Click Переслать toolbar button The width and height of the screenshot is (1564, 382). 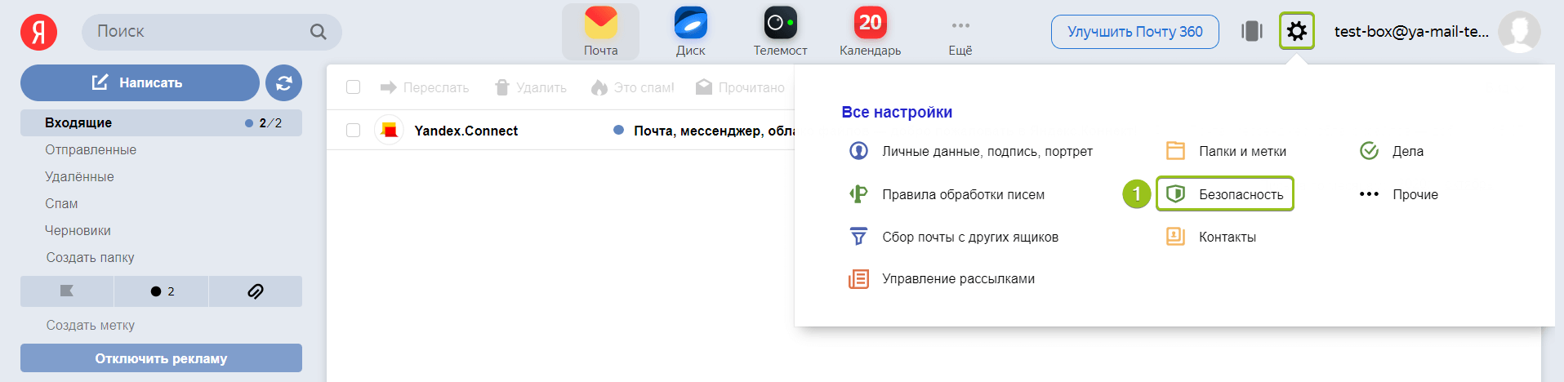pyautogui.click(x=425, y=87)
